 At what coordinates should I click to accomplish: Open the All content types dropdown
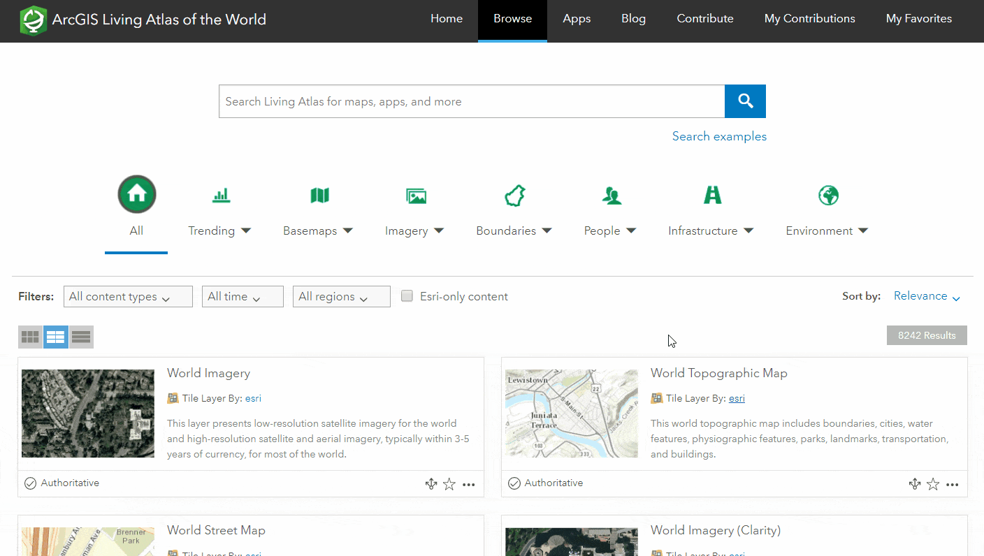pyautogui.click(x=128, y=296)
